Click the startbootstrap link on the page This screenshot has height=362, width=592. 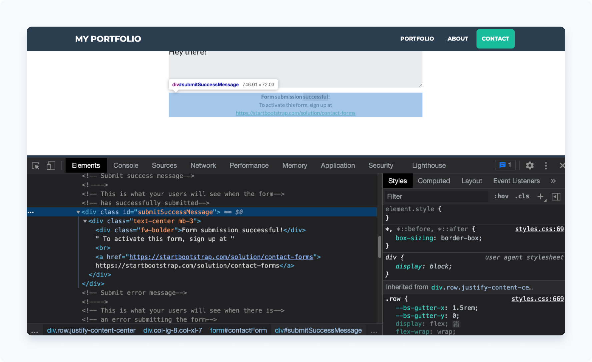pos(295,113)
